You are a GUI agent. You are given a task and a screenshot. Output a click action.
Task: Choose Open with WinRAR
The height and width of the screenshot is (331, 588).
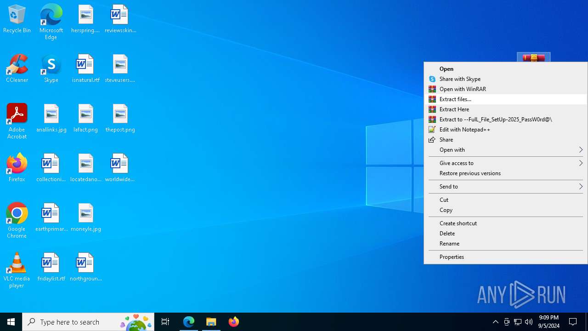click(x=505, y=89)
